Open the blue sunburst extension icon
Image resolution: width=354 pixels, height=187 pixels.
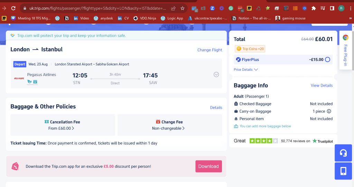222,8
